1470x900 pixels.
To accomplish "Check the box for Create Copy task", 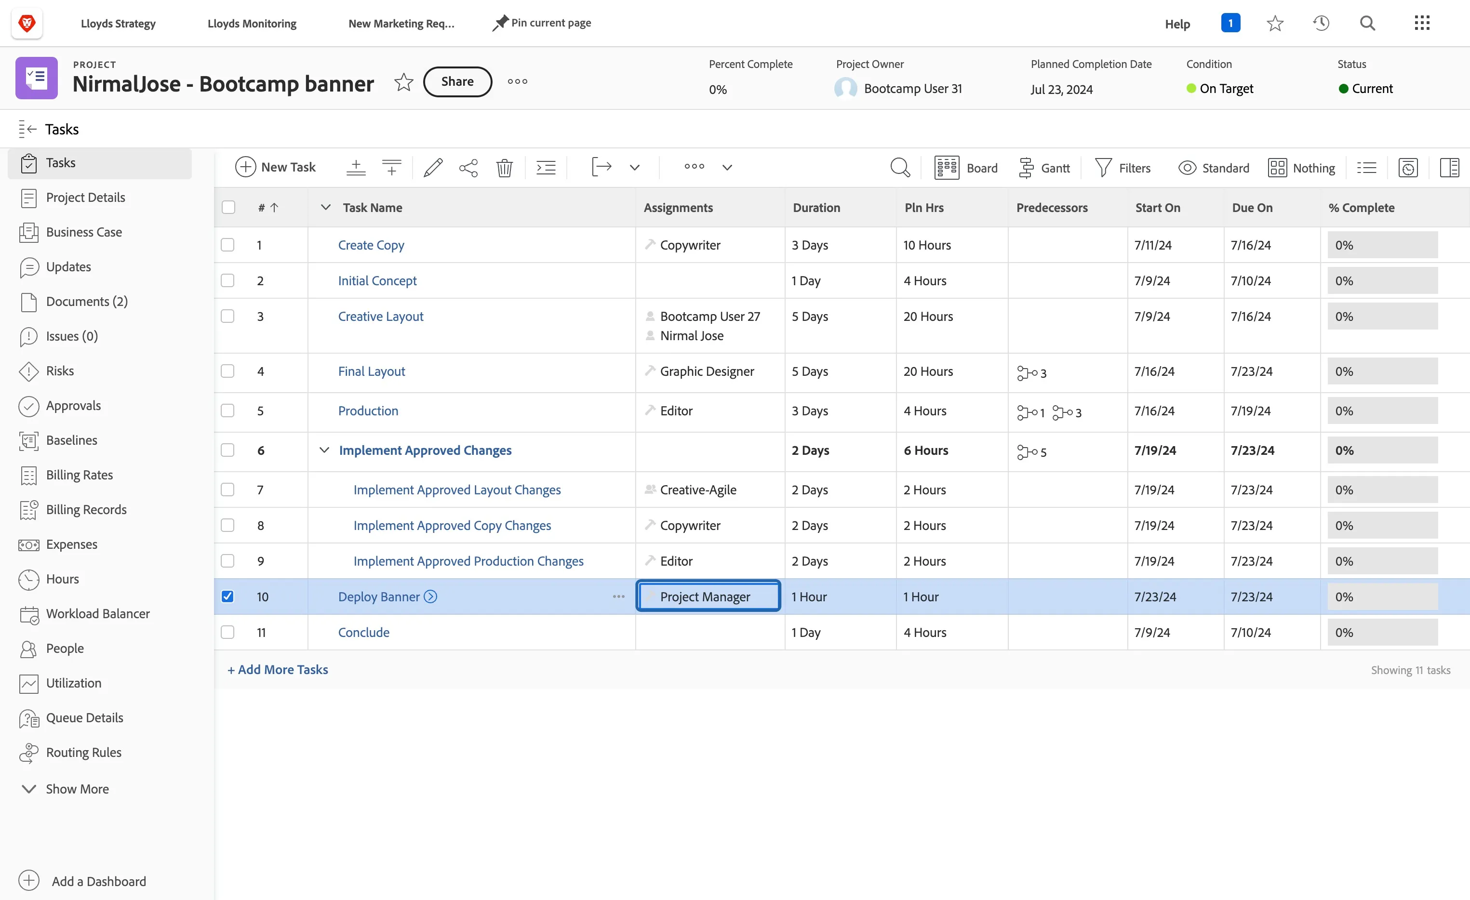I will pos(227,245).
